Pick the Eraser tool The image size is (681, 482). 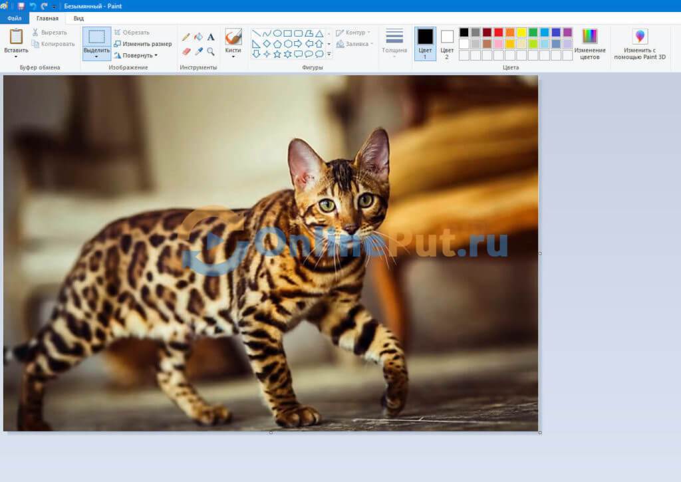(186, 51)
